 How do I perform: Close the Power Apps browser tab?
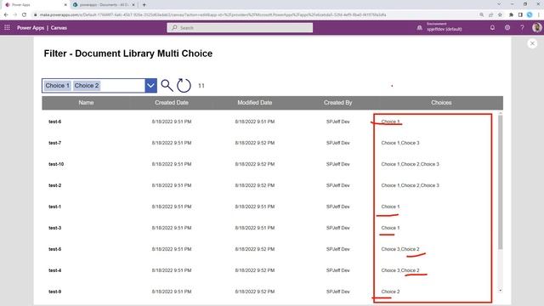65,5
